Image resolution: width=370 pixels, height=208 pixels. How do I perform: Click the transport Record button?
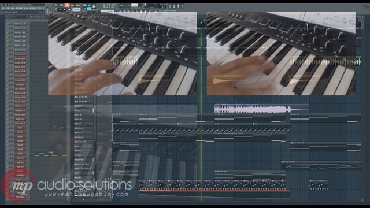(x=69, y=10)
